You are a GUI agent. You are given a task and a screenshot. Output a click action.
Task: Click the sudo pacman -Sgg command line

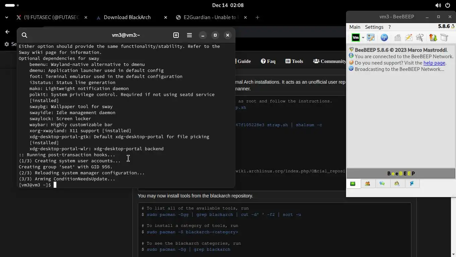[224, 215]
